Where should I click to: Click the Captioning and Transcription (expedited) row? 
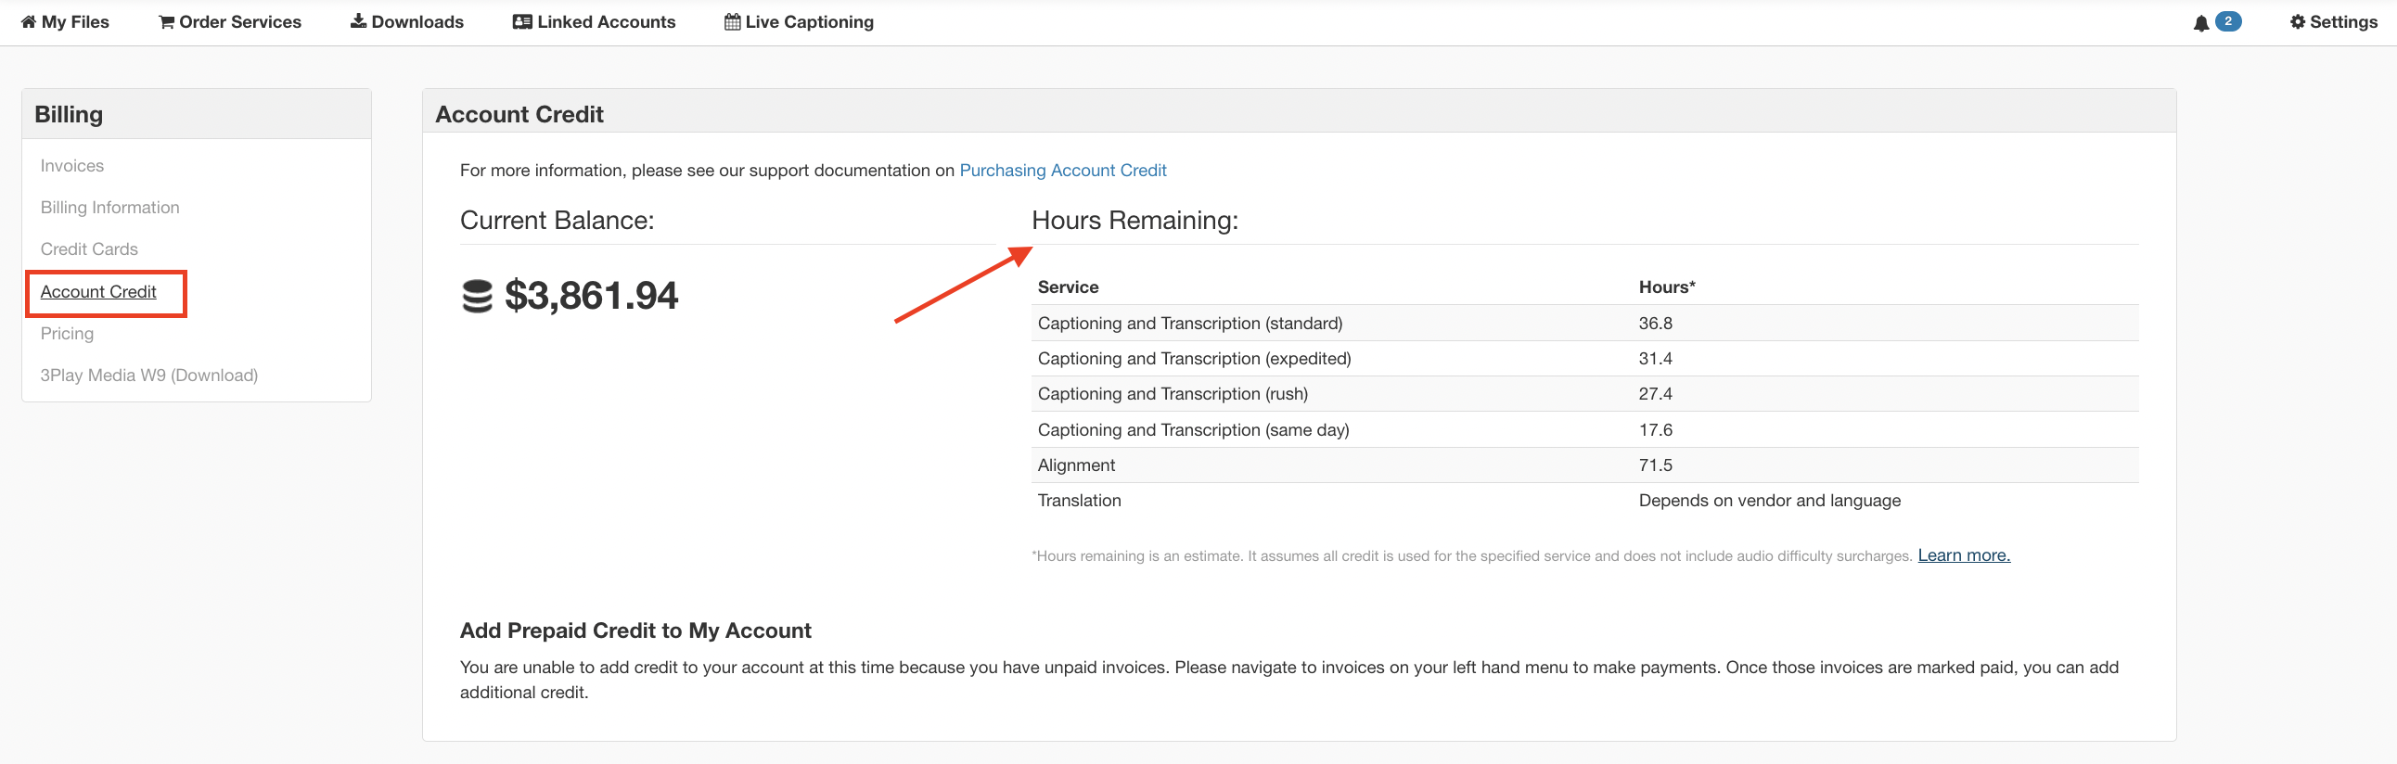coord(1584,358)
